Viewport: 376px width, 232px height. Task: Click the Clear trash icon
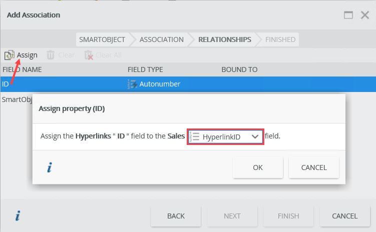click(x=51, y=55)
